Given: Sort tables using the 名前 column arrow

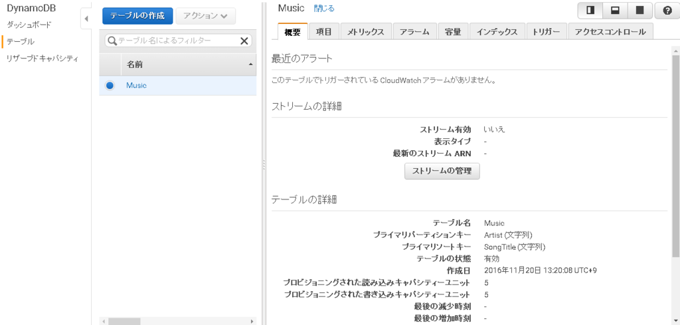Looking at the screenshot, I should 250,64.
